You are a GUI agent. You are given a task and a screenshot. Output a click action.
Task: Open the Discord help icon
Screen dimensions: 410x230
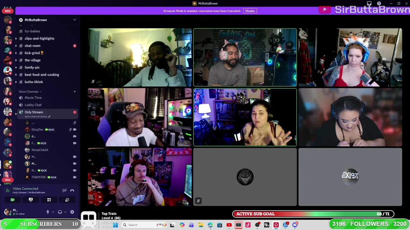pos(379,4)
